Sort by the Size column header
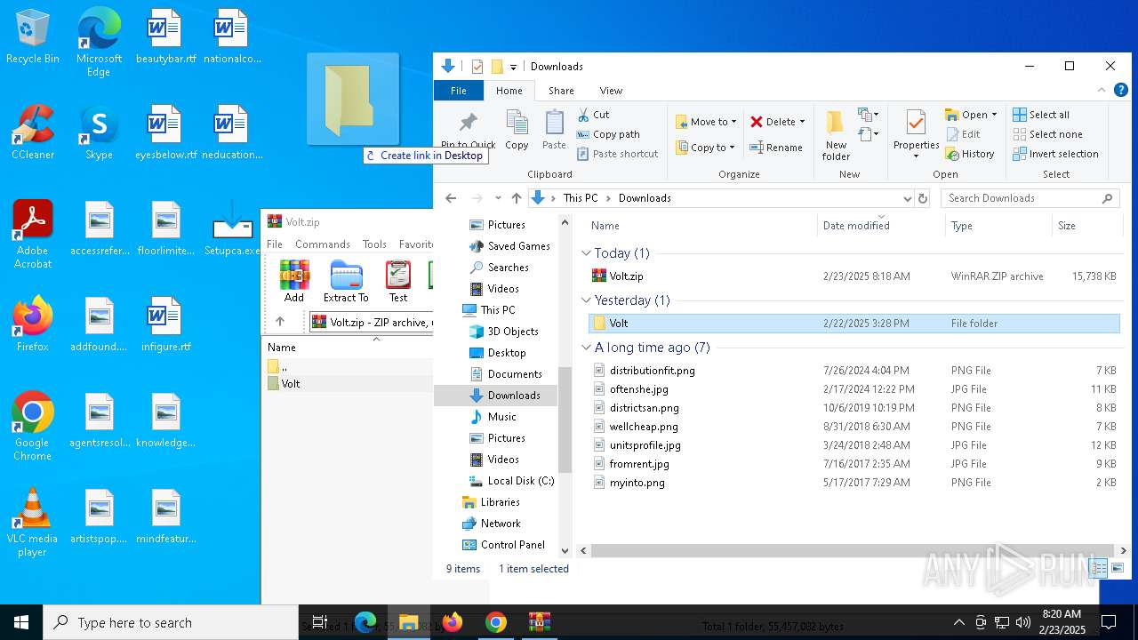 click(1086, 226)
